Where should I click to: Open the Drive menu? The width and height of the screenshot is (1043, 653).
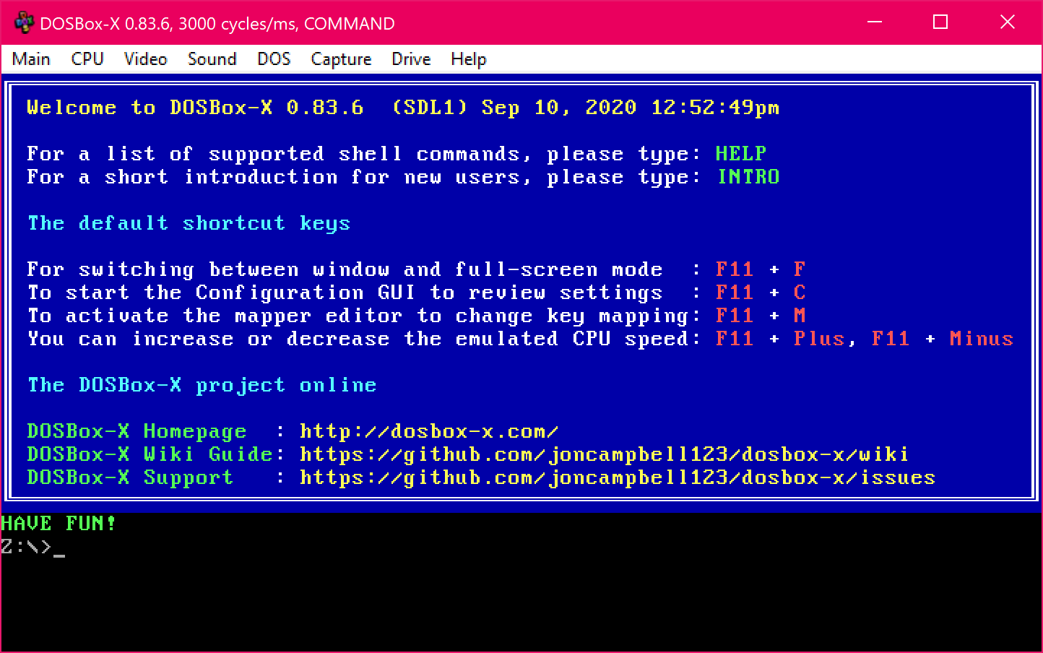pyautogui.click(x=411, y=59)
